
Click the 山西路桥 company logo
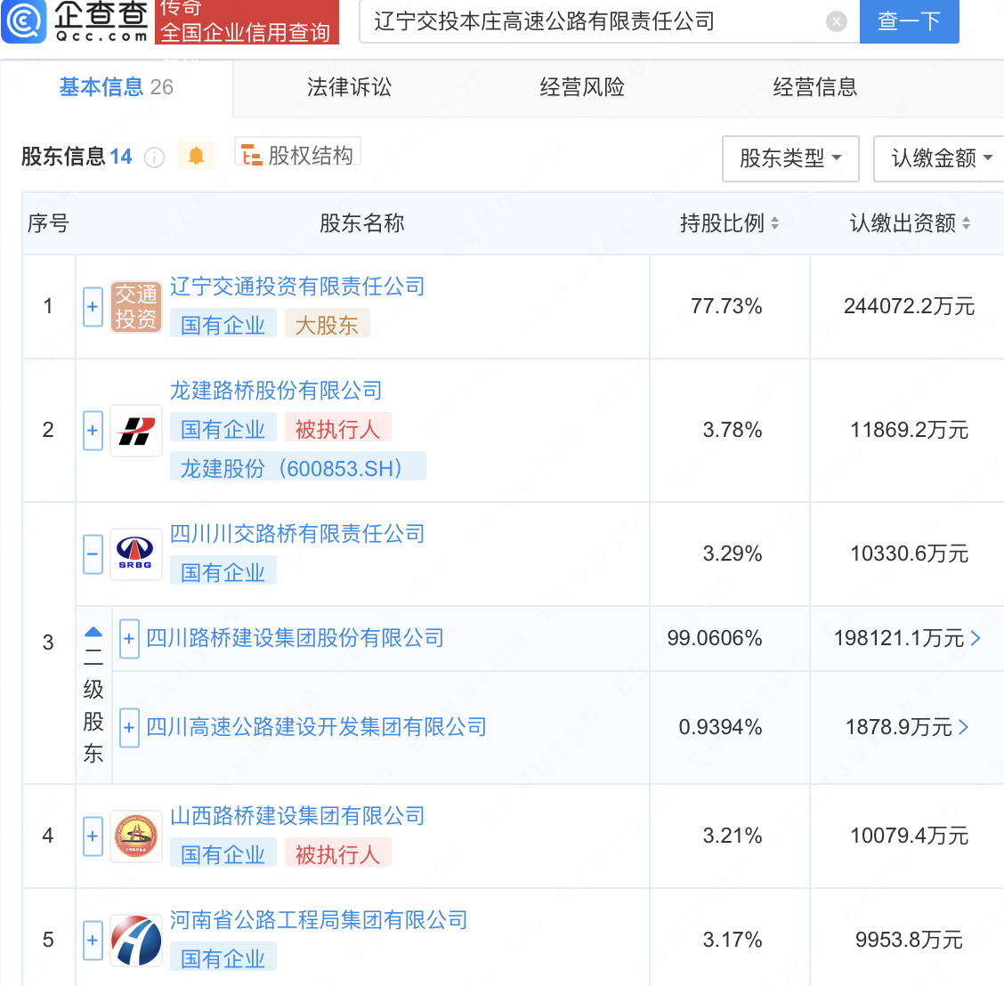point(135,836)
